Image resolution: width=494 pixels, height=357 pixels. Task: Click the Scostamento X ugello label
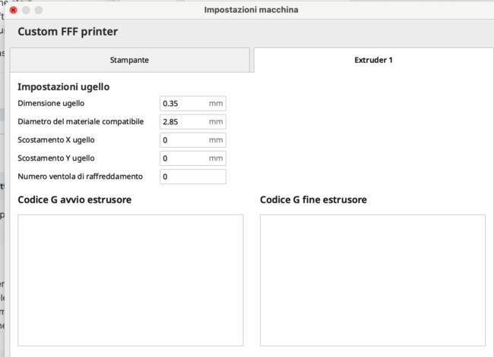coord(56,140)
